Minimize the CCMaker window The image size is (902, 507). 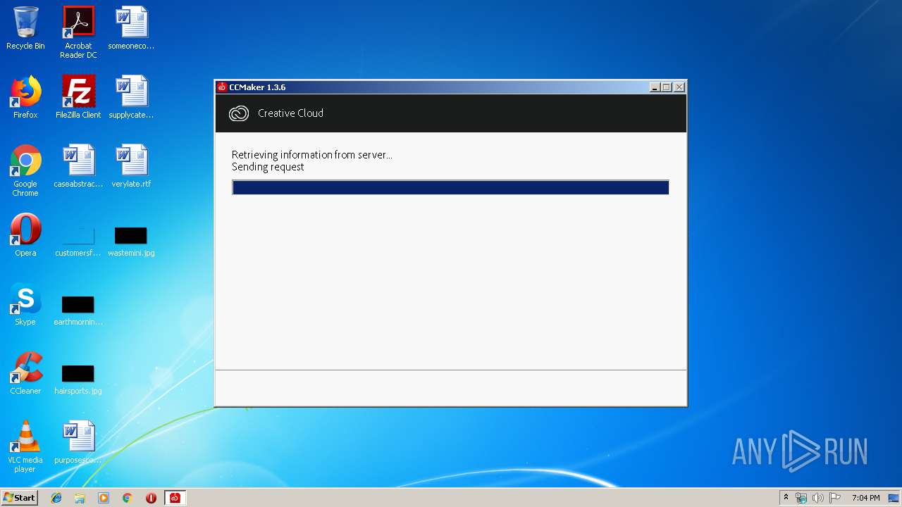(x=655, y=87)
